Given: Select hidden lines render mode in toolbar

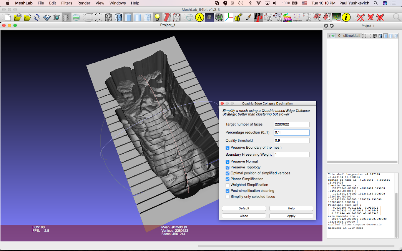Looking at the screenshot, I should coord(118,17).
